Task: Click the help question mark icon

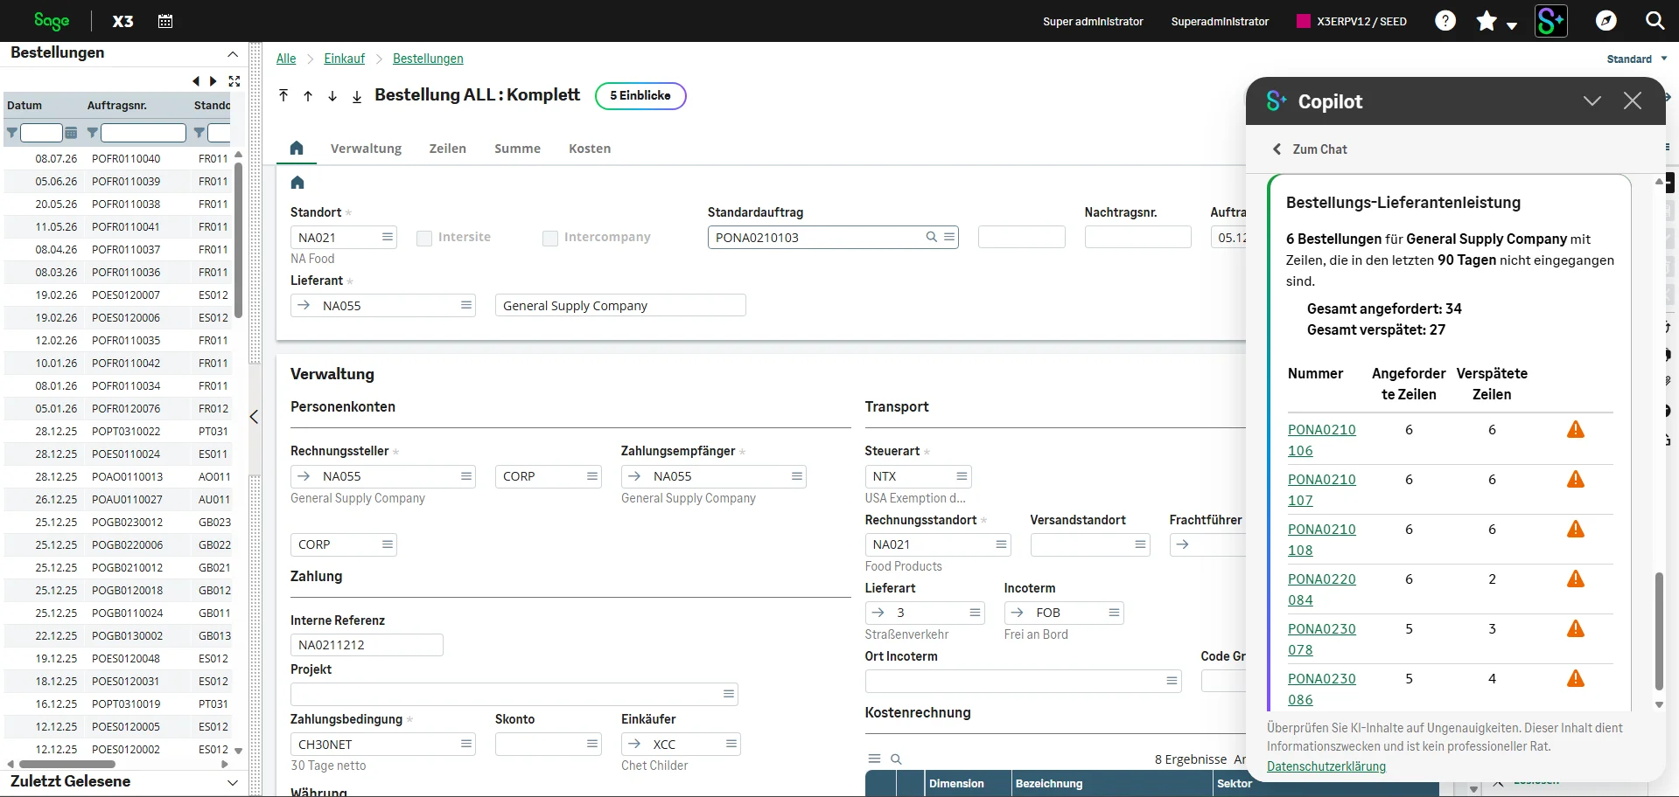Action: coord(1445,21)
